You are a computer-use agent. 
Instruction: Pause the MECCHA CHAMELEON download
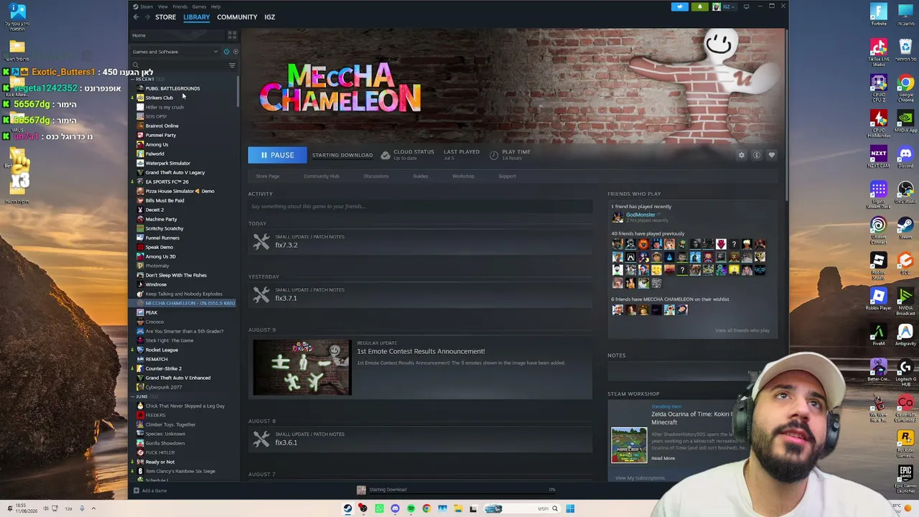point(277,155)
